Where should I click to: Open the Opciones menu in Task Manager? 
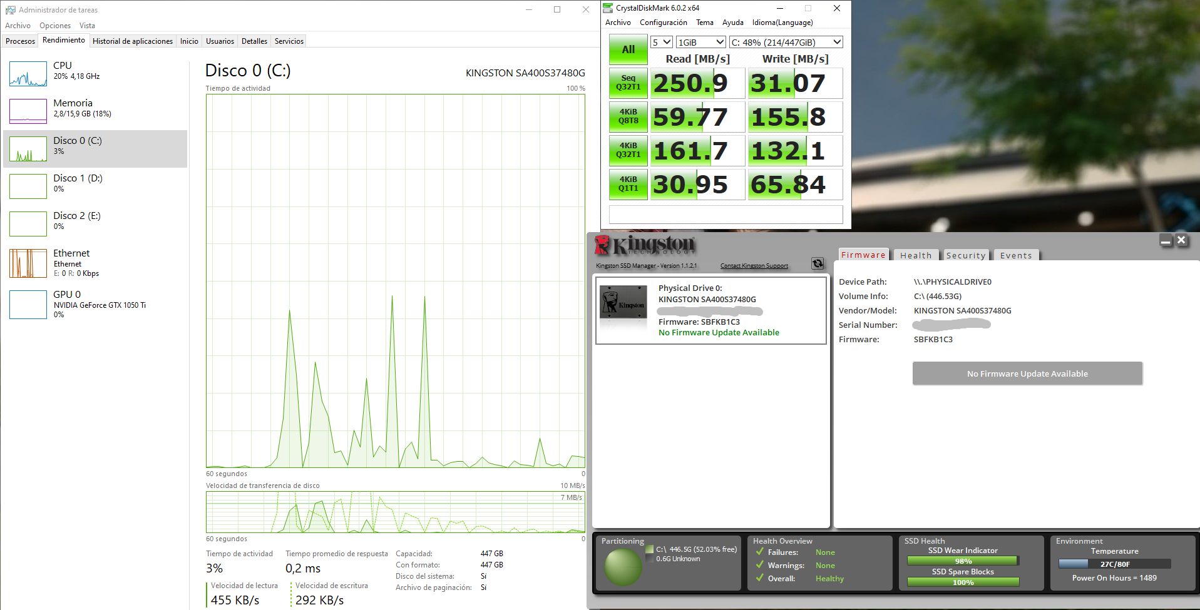pyautogui.click(x=55, y=26)
